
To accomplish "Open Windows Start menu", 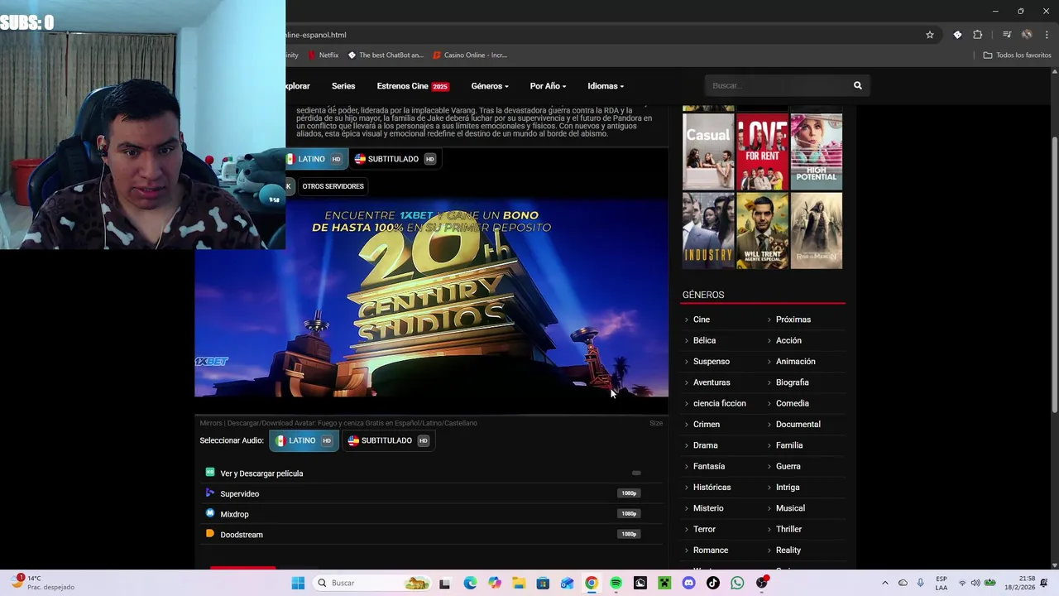I will (298, 583).
